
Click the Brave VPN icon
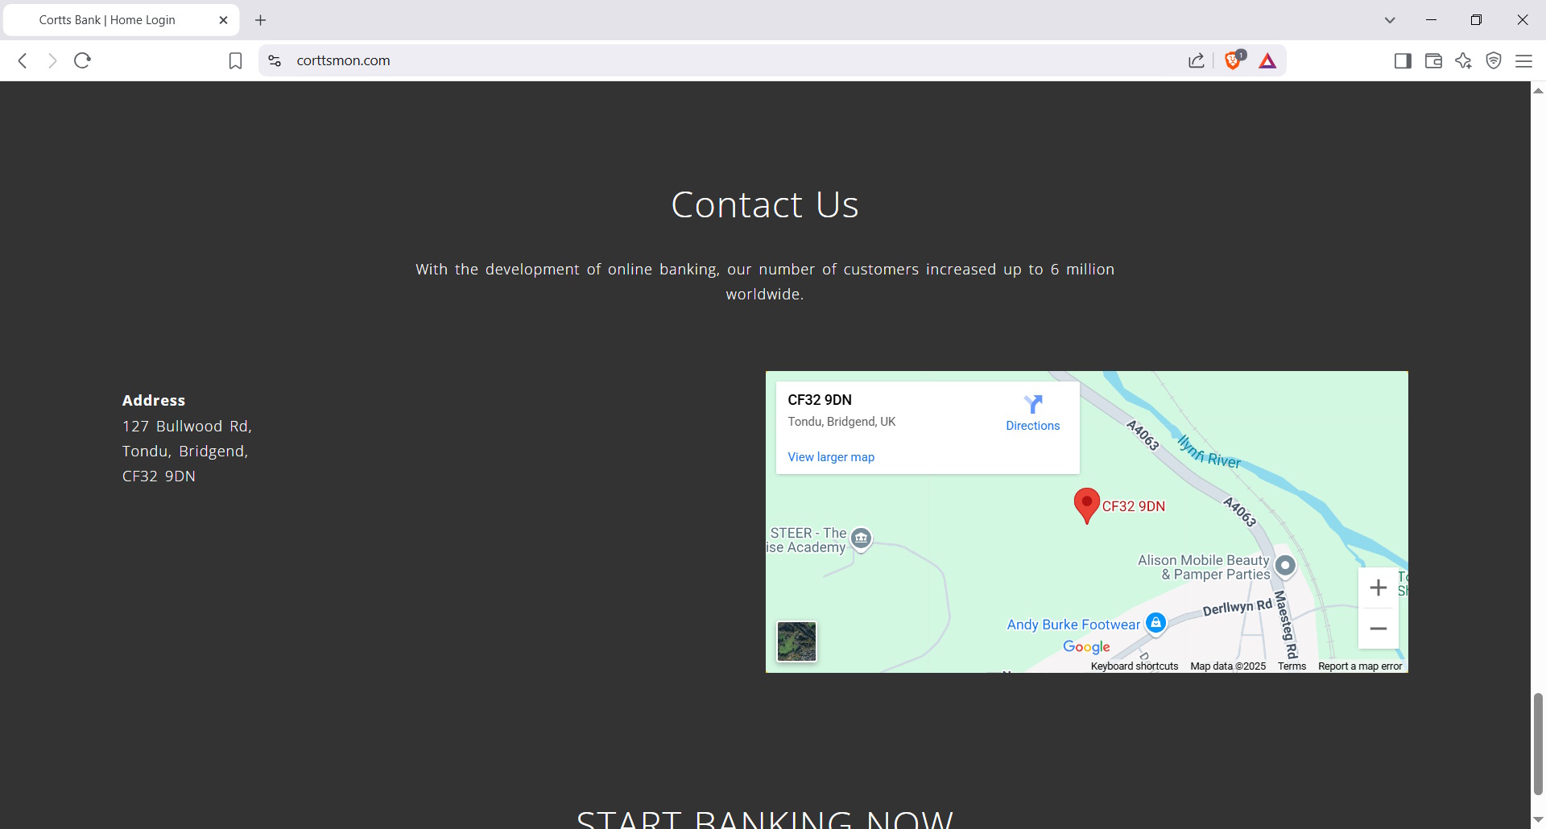(1494, 61)
